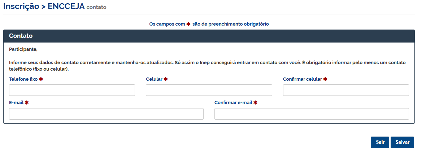Click the Confirmar e-mail label

coord(233,103)
